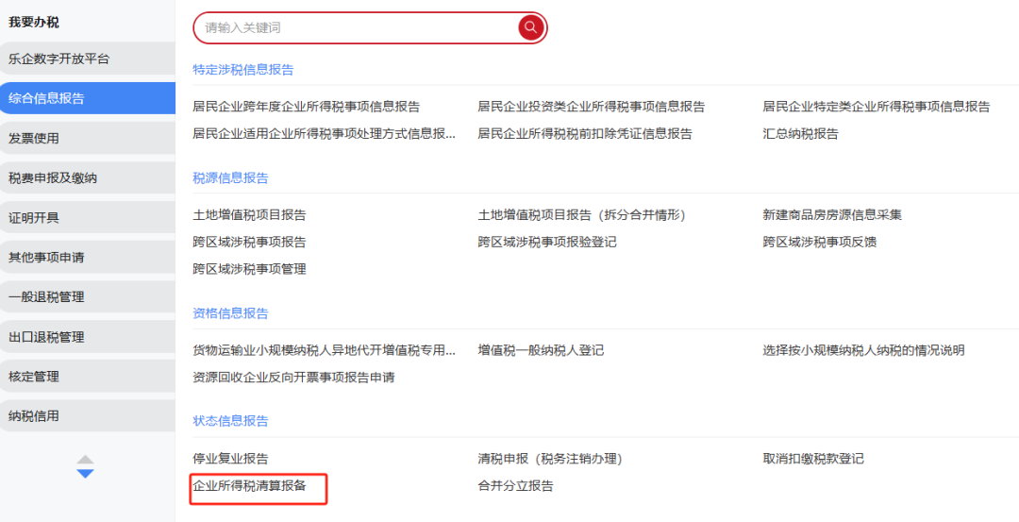Open 合并分立报告 link
Screen dimensions: 1019x522
[515, 486]
